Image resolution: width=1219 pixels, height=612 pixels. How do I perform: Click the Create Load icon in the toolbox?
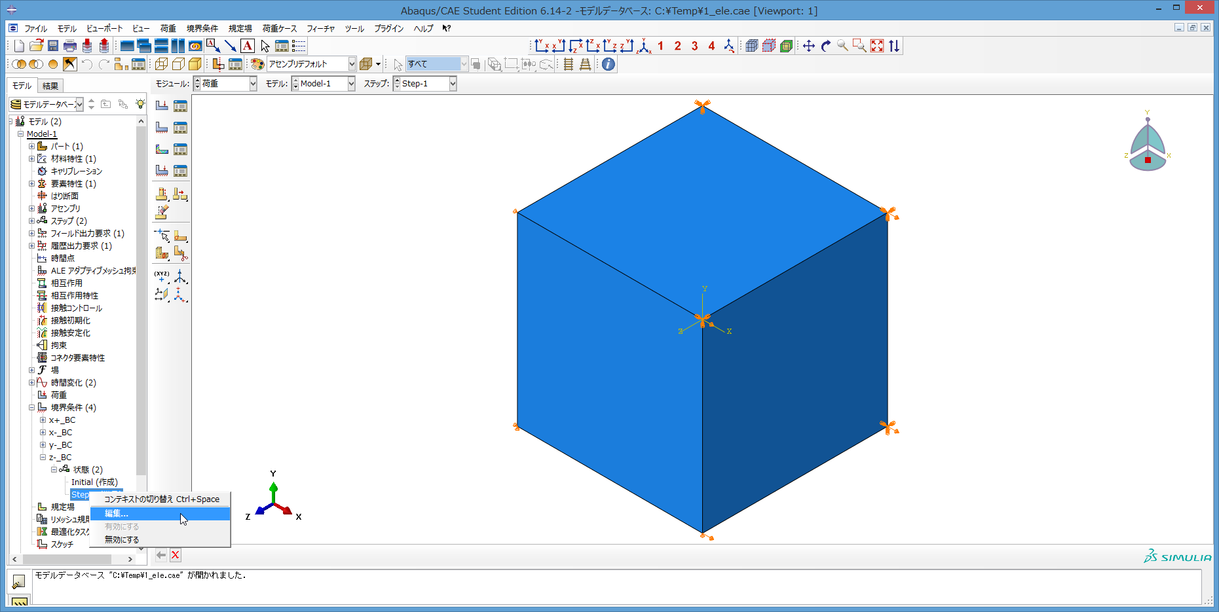[x=162, y=105]
